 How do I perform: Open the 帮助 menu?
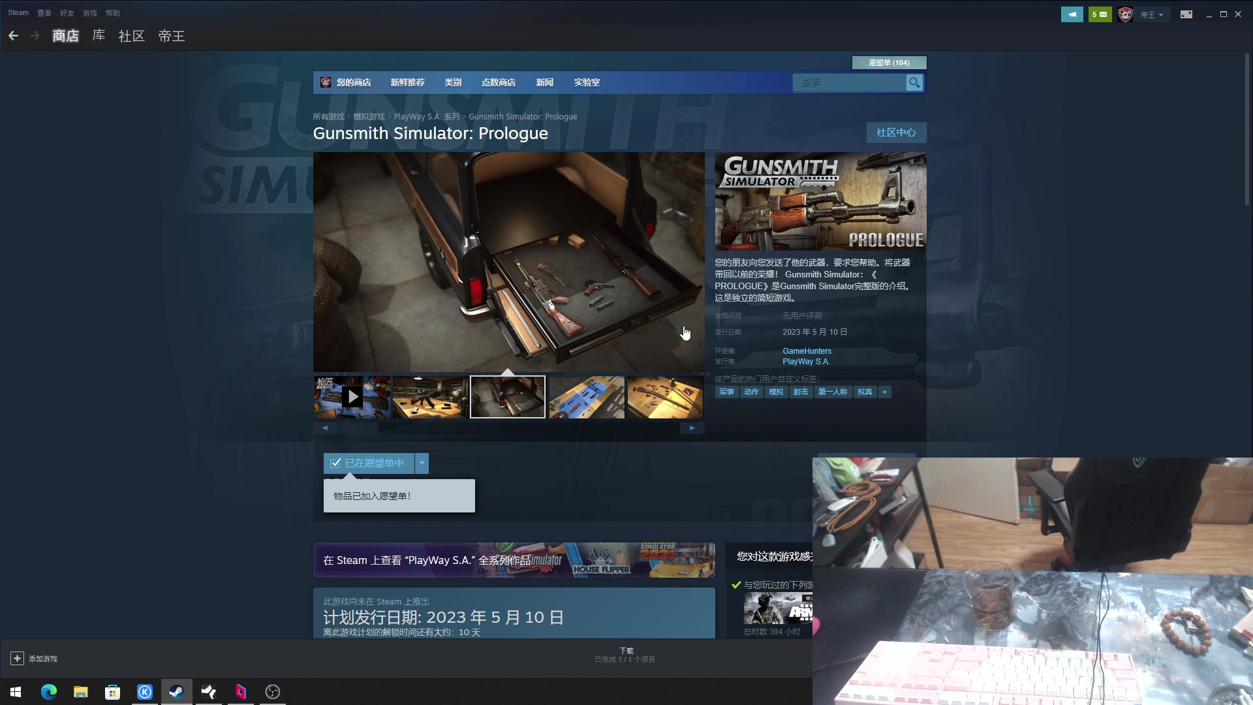[113, 13]
